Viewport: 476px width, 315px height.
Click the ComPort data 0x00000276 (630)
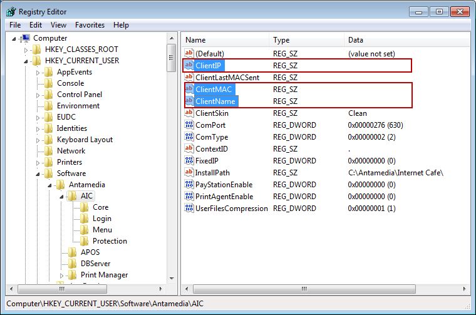tap(376, 125)
